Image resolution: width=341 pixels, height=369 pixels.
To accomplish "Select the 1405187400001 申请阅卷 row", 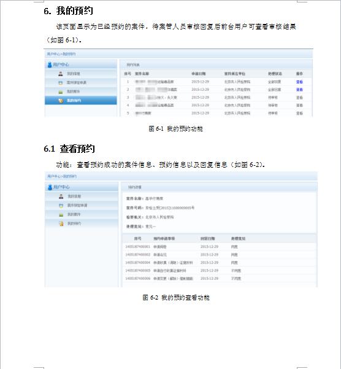I will pos(219,247).
